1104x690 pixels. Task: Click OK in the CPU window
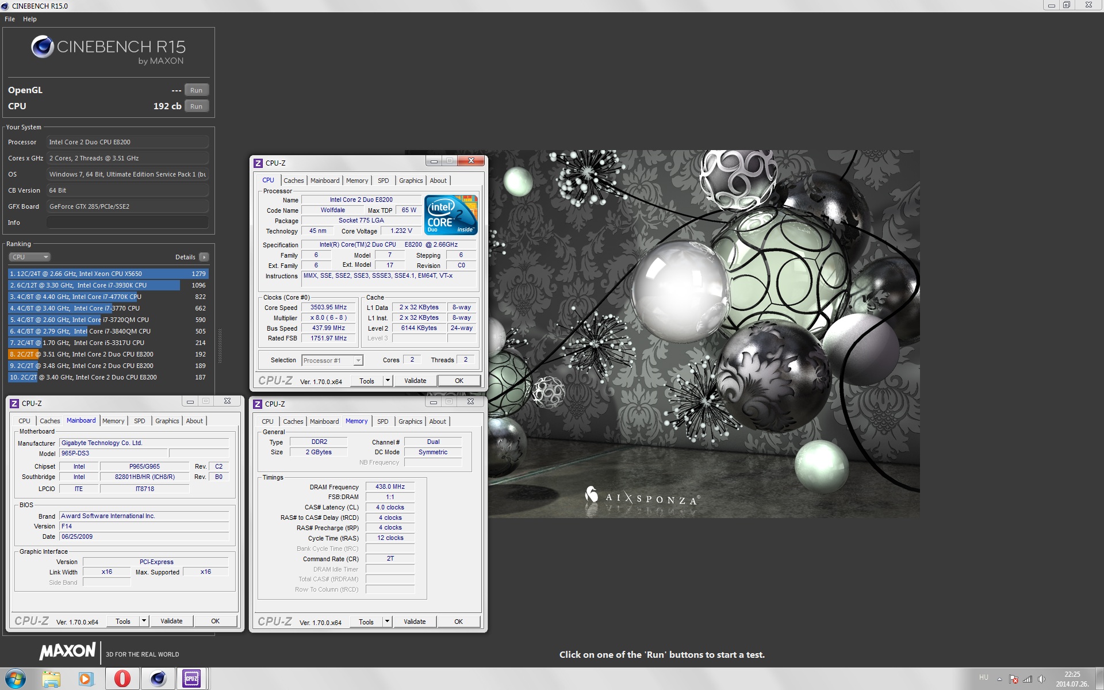459,381
